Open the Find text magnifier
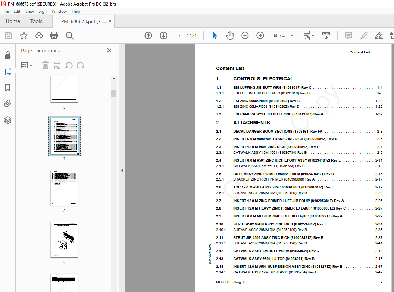The width and height of the screenshot is (394, 292). tap(69, 36)
